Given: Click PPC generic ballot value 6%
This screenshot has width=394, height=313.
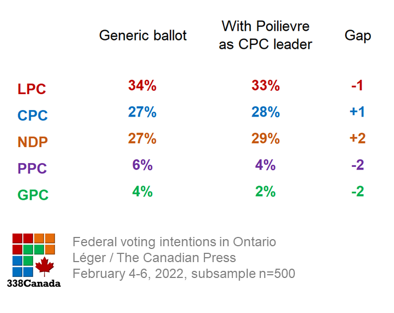Looking at the screenshot, I should pos(142,165).
